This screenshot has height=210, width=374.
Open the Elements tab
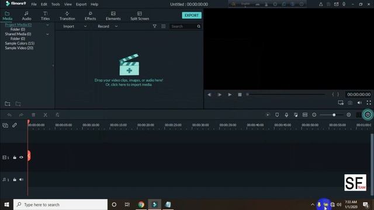(113, 16)
